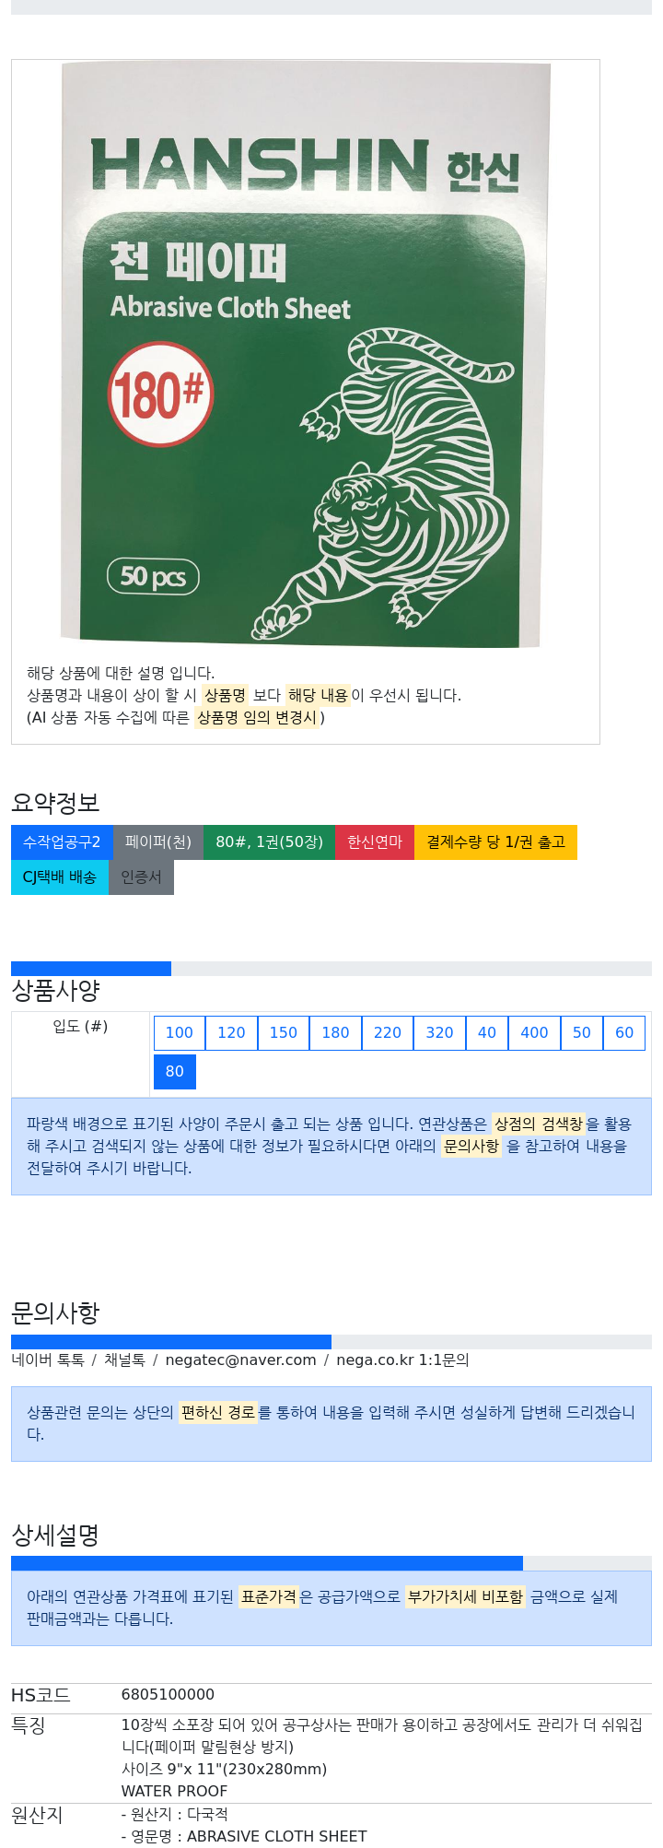Select the 400 grit option
663x1848 pixels.
534,1032
